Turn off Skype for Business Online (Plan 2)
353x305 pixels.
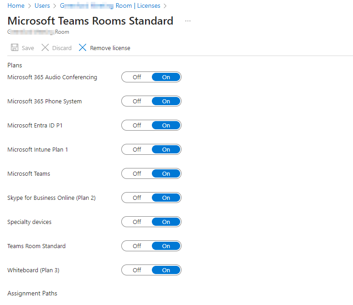pos(137,198)
